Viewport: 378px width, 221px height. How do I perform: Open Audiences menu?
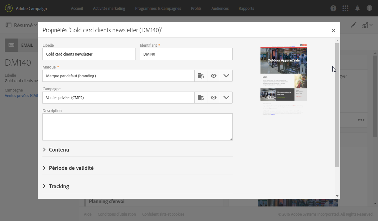(220, 9)
